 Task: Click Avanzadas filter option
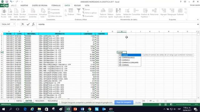click(x=88, y=16)
